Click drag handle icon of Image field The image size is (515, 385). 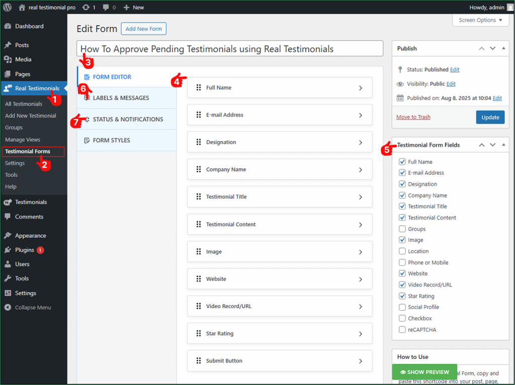coord(198,252)
